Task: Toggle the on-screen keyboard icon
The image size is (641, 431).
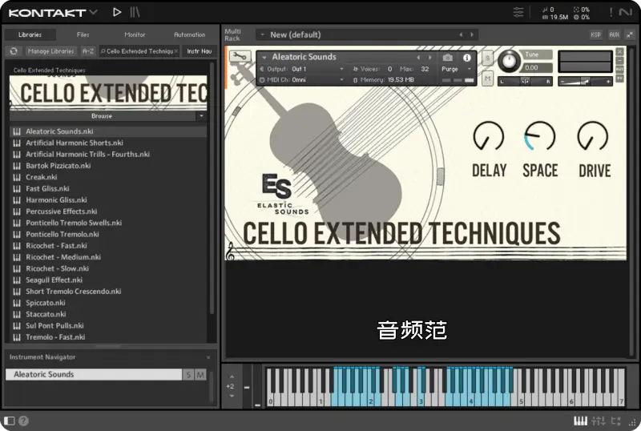Action: point(580,421)
